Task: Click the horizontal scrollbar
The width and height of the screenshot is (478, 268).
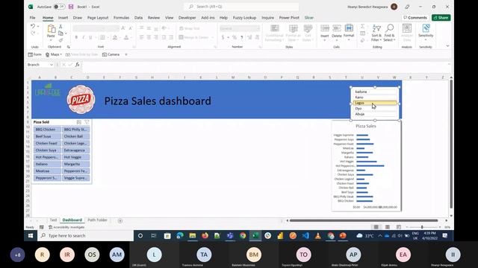Action: (364, 220)
